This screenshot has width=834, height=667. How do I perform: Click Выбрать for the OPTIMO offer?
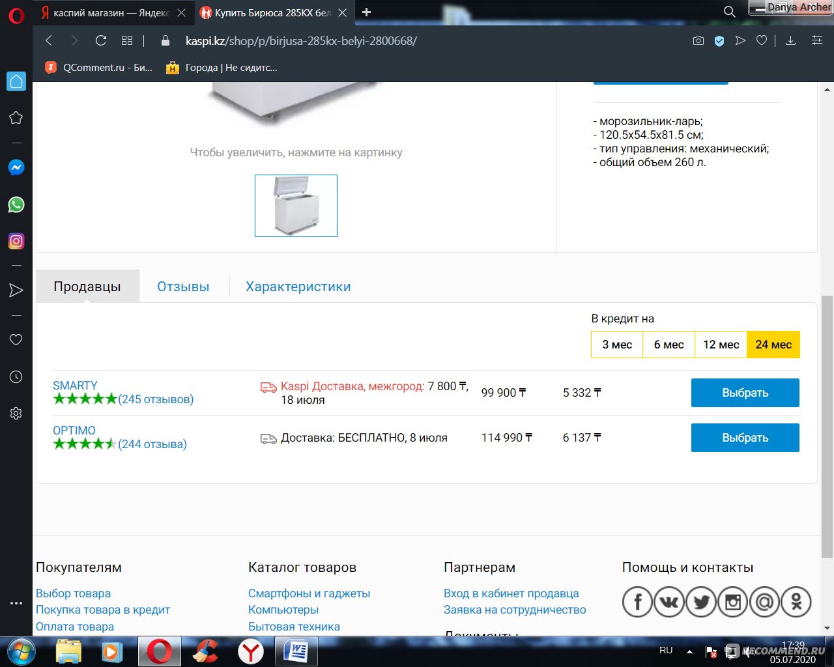pos(745,438)
